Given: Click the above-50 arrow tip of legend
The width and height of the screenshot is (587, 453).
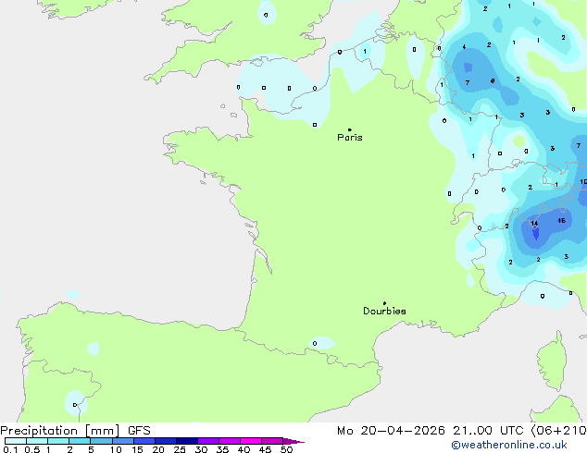Looking at the screenshot, I should 293,441.
